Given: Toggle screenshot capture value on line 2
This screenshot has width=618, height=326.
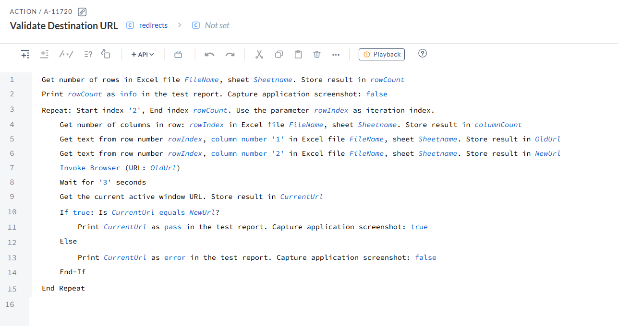Looking at the screenshot, I should point(376,93).
